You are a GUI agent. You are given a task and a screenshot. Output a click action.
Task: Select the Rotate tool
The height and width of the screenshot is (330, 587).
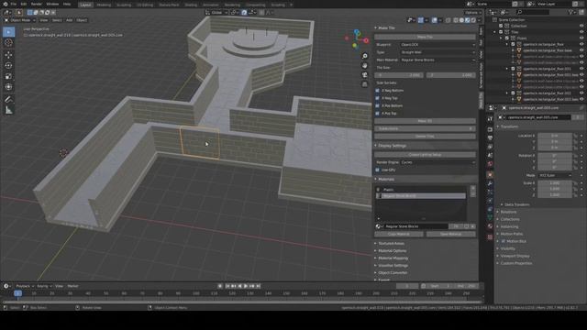click(8, 65)
